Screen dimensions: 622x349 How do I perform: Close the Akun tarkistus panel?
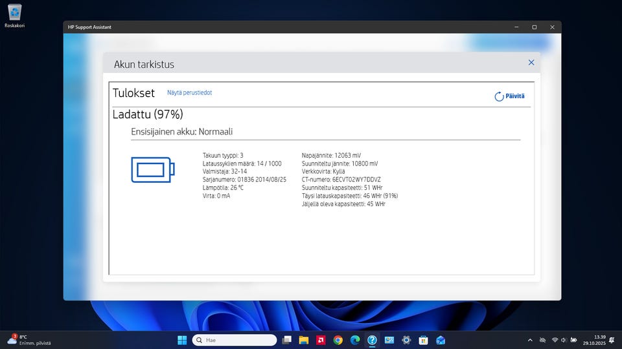pyautogui.click(x=531, y=63)
